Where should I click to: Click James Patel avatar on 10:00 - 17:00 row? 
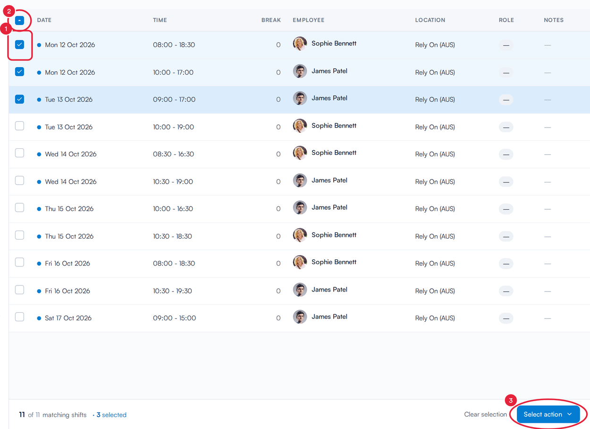[x=300, y=71]
